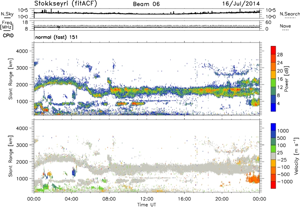Click the CPID label

click(8, 35)
